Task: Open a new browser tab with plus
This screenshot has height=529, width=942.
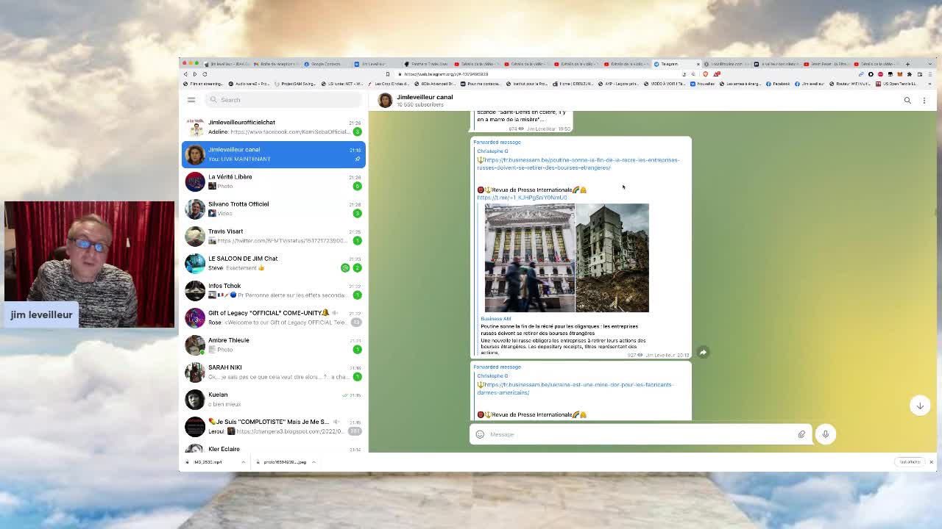Action: [908, 64]
